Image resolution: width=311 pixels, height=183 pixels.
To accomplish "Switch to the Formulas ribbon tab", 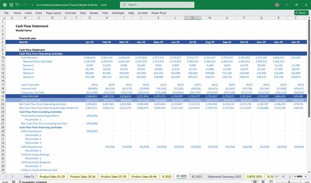I will pos(70,13).
